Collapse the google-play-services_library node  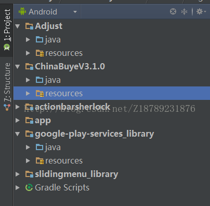pos(18,134)
